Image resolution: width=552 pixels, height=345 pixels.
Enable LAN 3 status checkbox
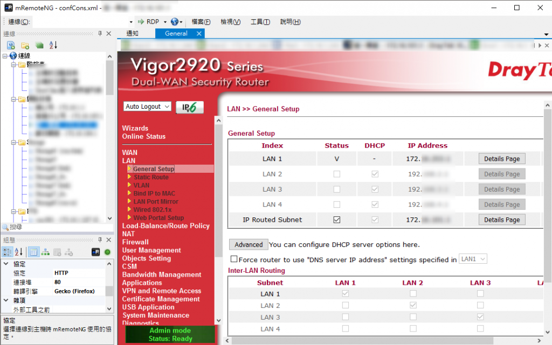coord(337,189)
